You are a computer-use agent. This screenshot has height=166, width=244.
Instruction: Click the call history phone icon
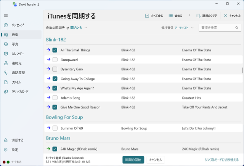[6, 73]
